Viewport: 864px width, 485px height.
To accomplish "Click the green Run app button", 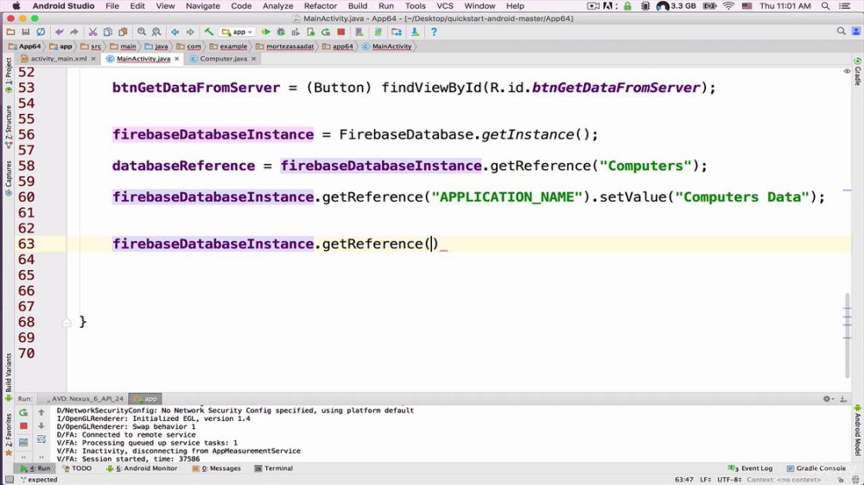I will [x=265, y=32].
